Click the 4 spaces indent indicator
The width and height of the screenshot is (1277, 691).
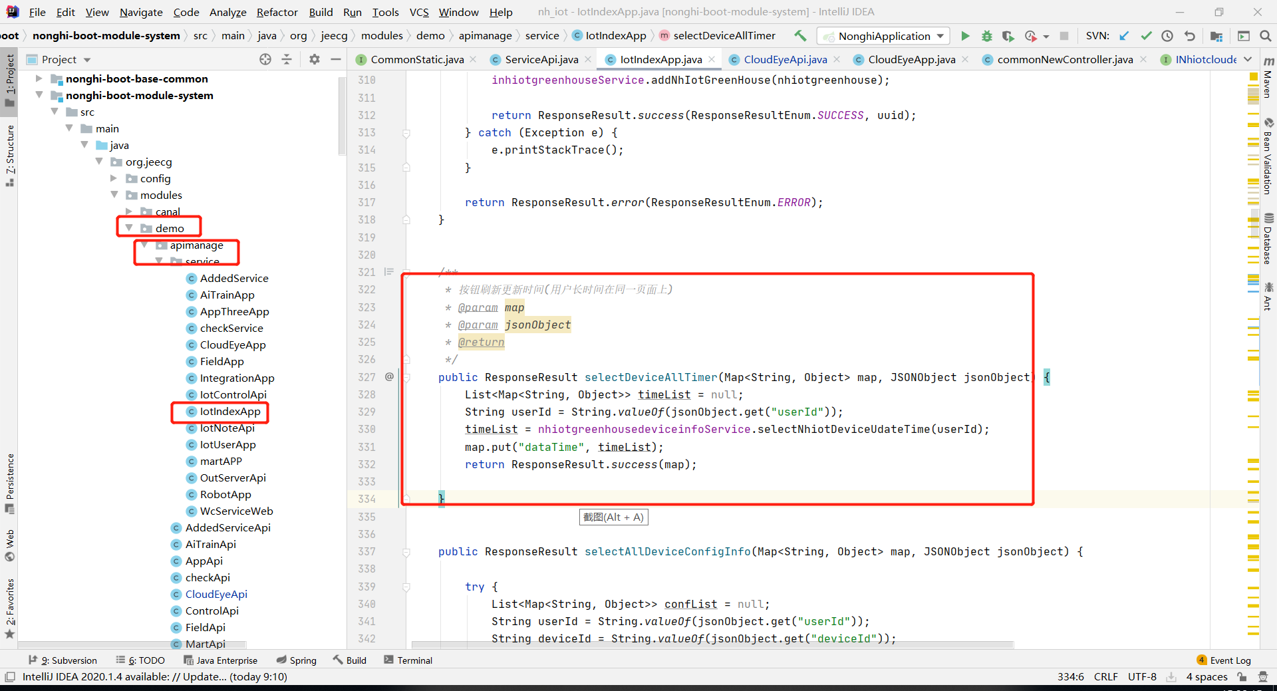click(x=1206, y=676)
